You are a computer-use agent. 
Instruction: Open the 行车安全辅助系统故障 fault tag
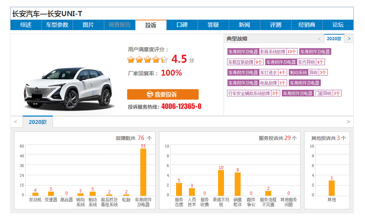pos(249,93)
